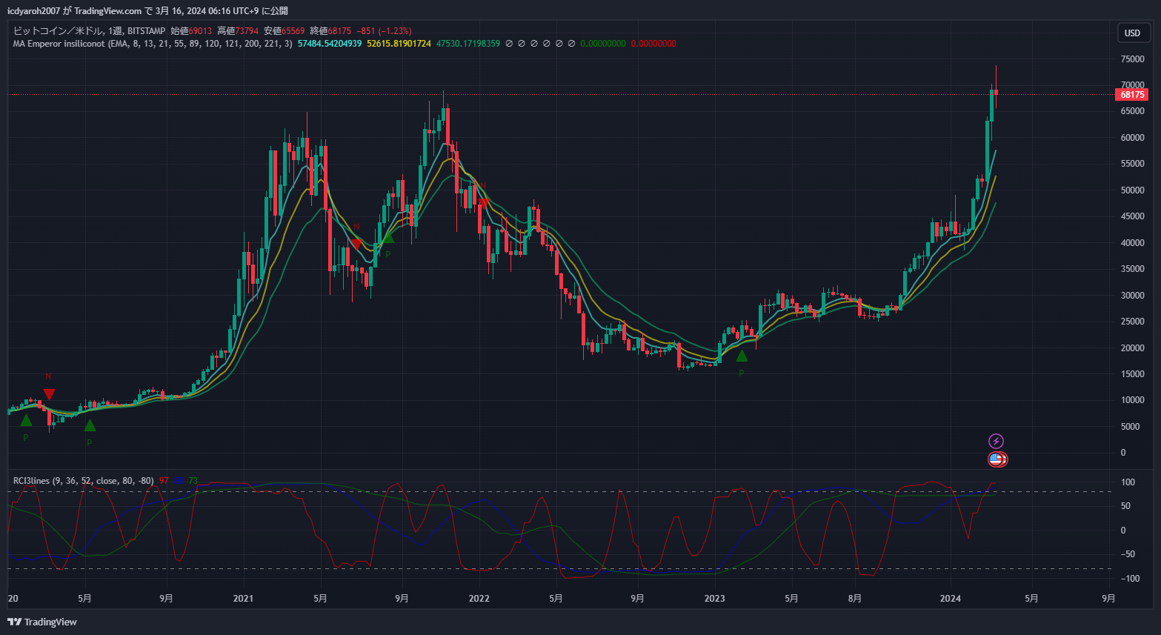Open the US flag economic event marker
The image size is (1161, 635).
[x=996, y=459]
